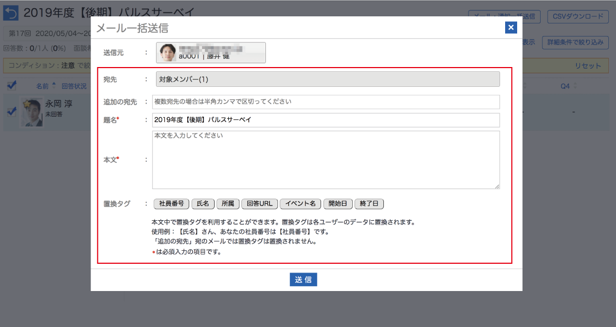
Task: Click the Q4 column sort arrows
Action: pyautogui.click(x=574, y=86)
